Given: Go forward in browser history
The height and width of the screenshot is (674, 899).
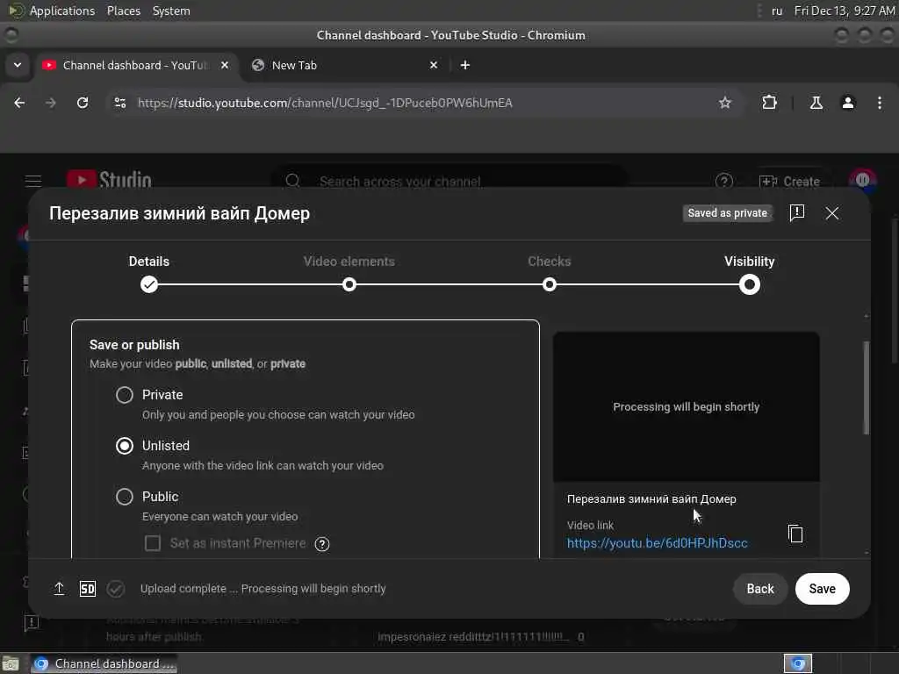Looking at the screenshot, I should point(50,103).
